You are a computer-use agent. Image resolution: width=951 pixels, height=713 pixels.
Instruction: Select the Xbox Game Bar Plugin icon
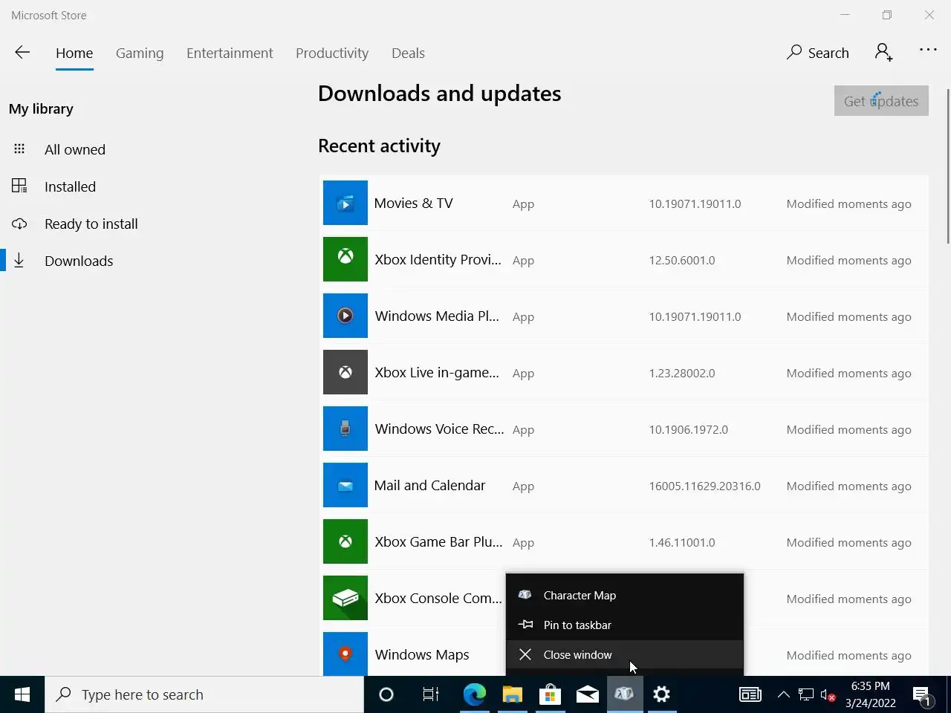[x=345, y=541]
